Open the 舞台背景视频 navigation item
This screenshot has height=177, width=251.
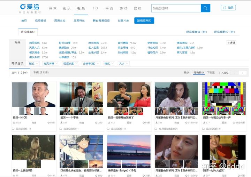(101, 21)
